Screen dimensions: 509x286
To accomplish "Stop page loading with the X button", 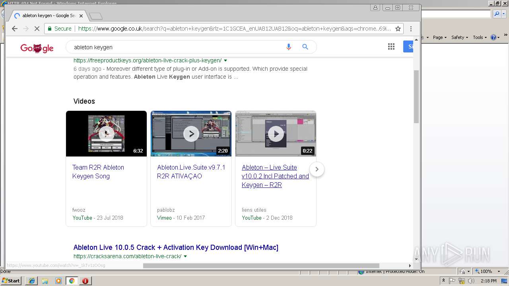I will (37, 29).
